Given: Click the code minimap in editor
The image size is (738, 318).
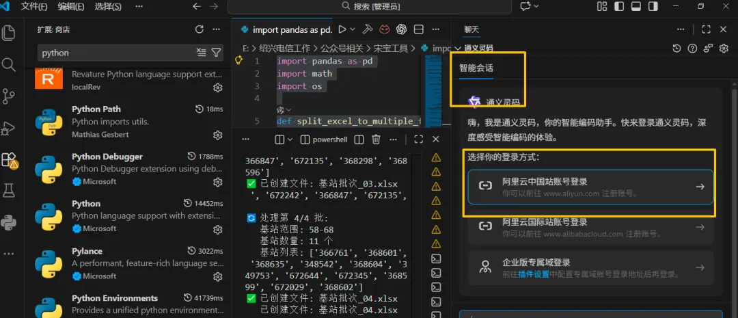Looking at the screenshot, I should click(433, 91).
